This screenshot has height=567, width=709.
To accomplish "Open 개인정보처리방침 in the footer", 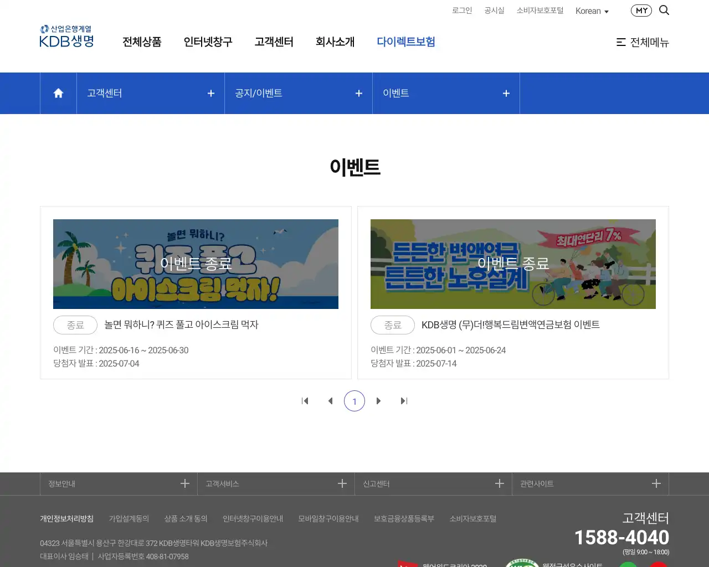I will (66, 519).
